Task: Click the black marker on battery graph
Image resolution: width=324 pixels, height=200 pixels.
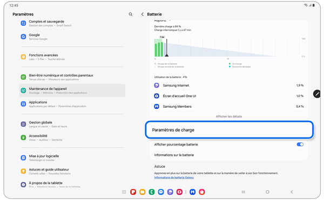Action: (x=166, y=48)
